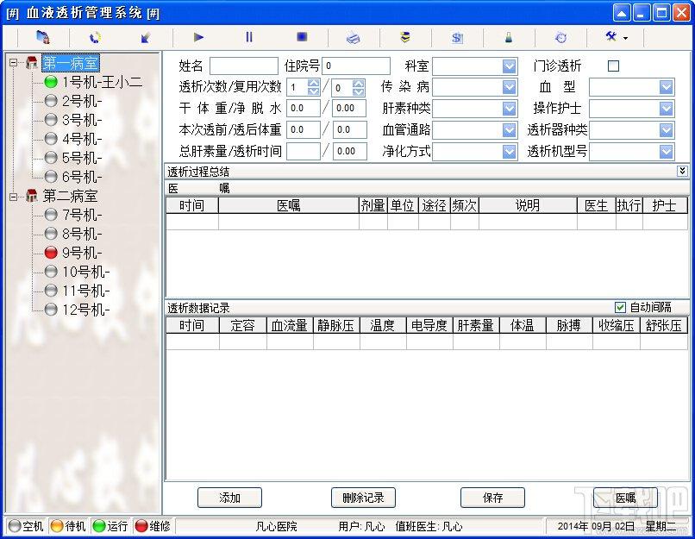
Task: Select 3号机- in the tree
Action: [82, 120]
